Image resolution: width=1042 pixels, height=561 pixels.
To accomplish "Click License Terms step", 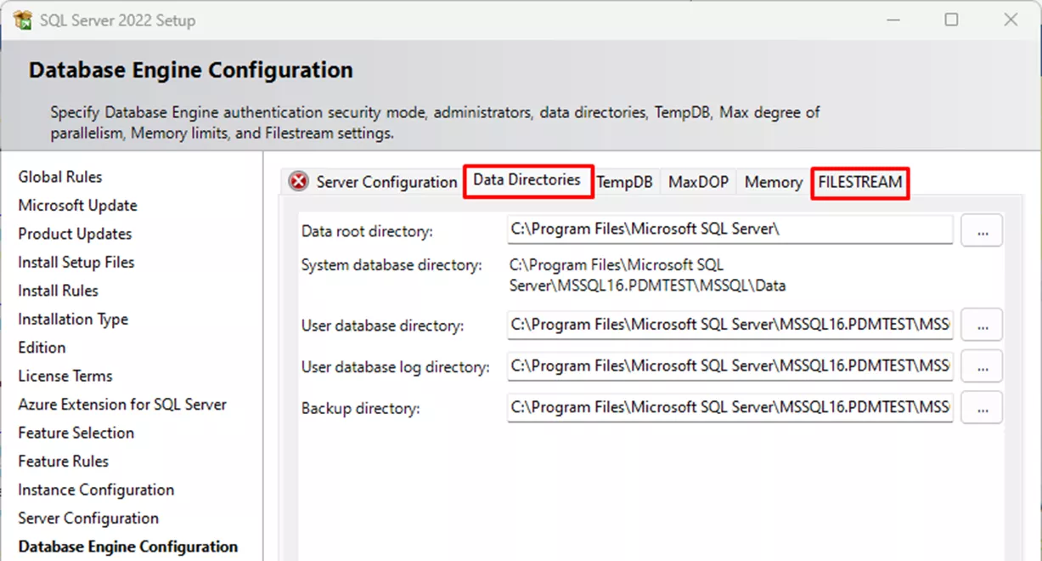I will 65,376.
